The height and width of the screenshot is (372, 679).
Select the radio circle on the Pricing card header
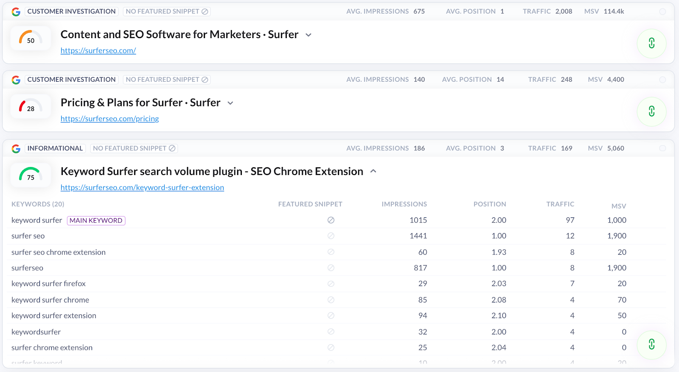click(662, 80)
